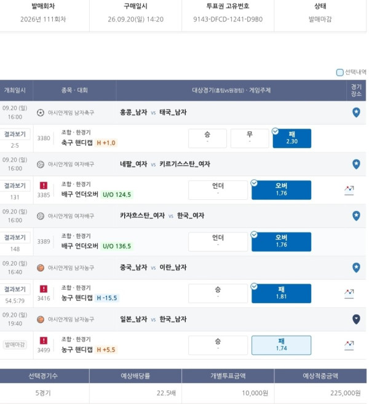The width and height of the screenshot is (369, 404).
Task: Click dark venue pin for 일본_남자 vs 한국_남자
Action: click(x=356, y=319)
